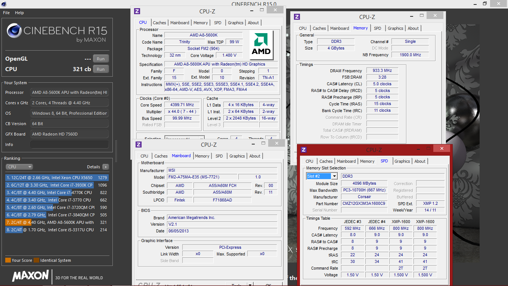This screenshot has width=508, height=286.
Task: Open the Help menu in Cinebench
Action: [x=19, y=13]
